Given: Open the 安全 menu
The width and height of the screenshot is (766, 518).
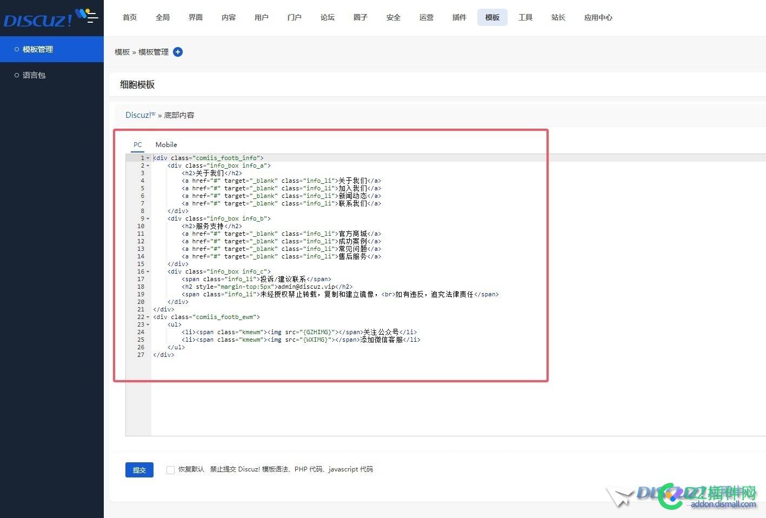Looking at the screenshot, I should pyautogui.click(x=394, y=17).
